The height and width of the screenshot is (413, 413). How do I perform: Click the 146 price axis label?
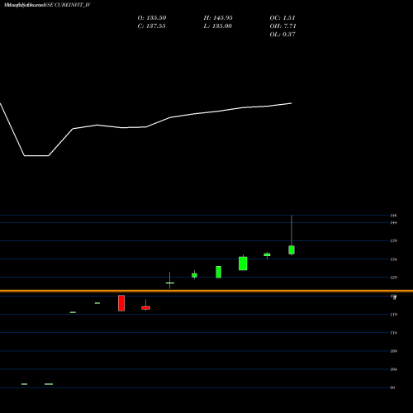393,216
